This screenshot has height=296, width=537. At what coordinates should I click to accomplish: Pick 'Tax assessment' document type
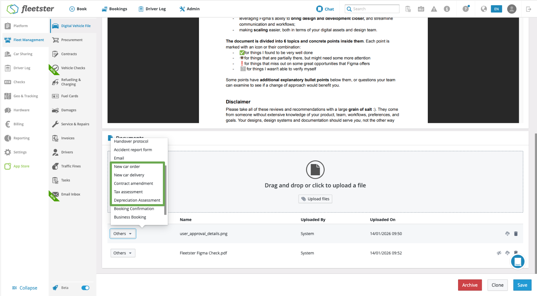[x=128, y=192]
